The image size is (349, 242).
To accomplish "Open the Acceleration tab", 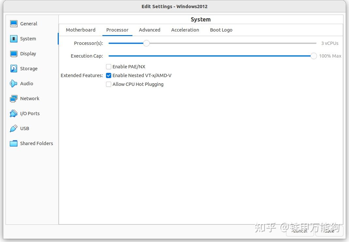I will click(x=185, y=30).
